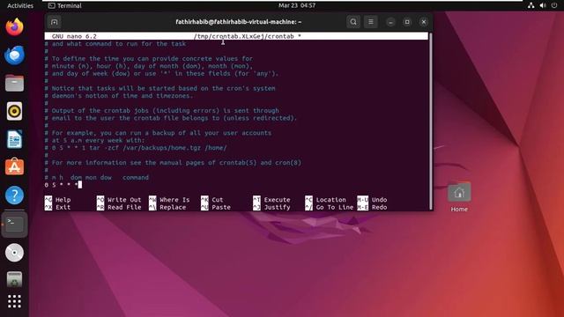Open the disc drive icon in dock
Image resolution: width=564 pixels, height=317 pixels.
point(14,253)
